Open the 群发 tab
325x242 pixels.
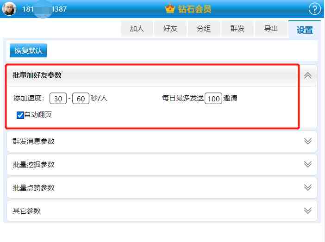click(x=237, y=29)
